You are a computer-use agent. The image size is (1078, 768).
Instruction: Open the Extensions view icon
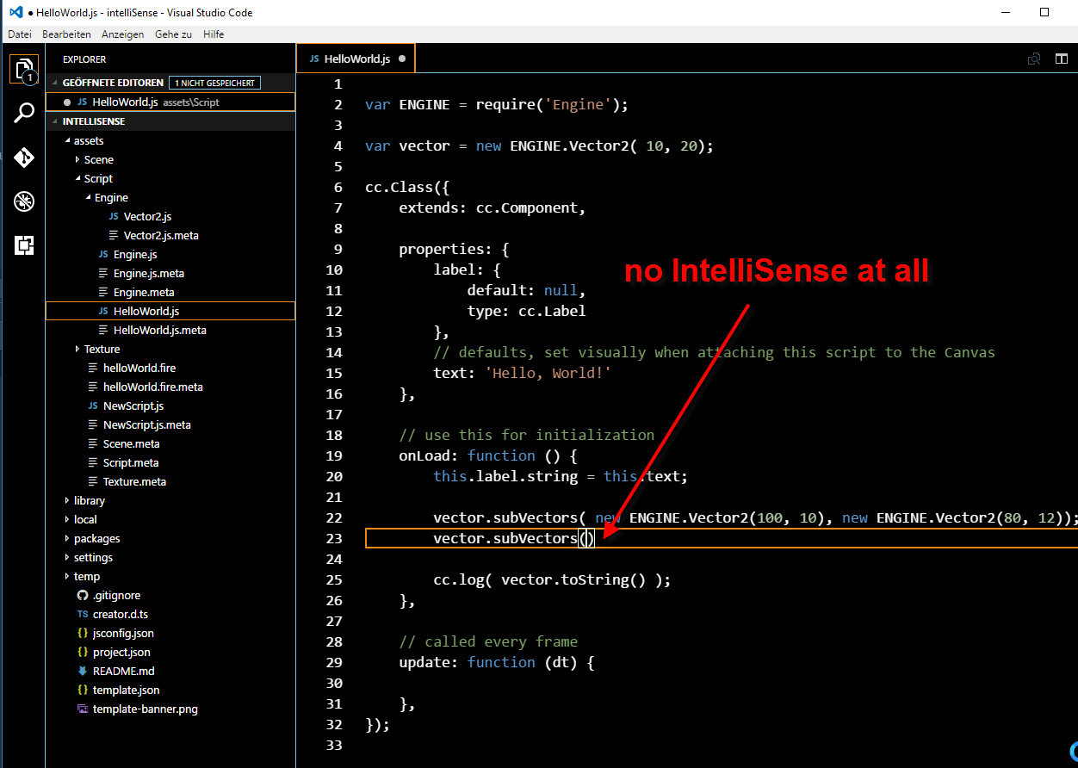point(23,245)
